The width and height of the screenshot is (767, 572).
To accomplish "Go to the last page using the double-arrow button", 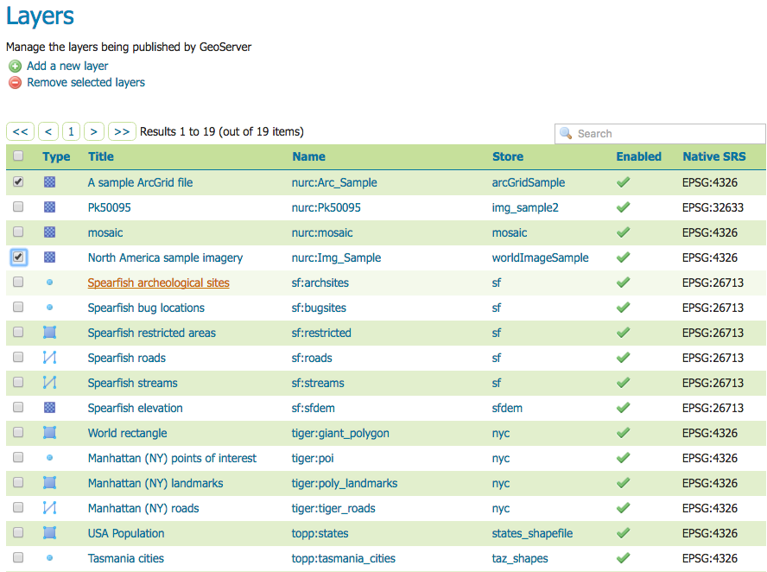I will click(121, 130).
